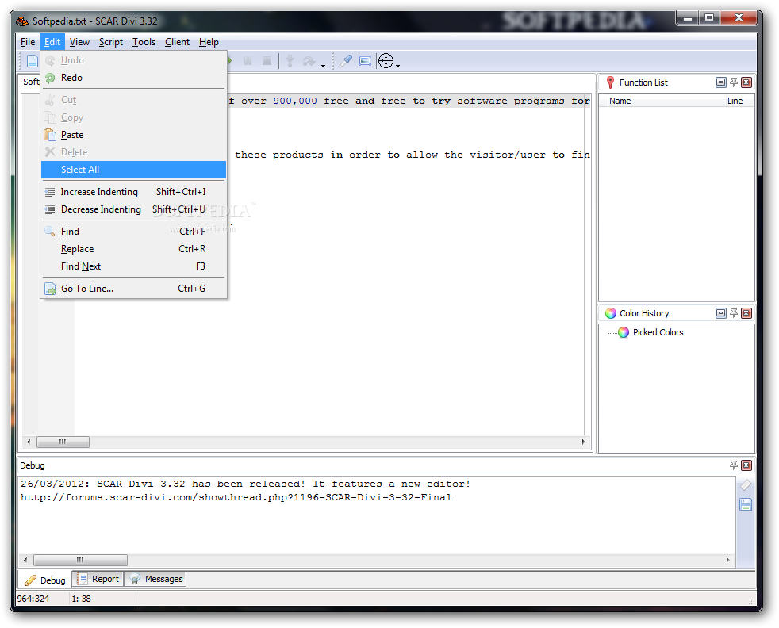Open the Client menu

point(178,42)
